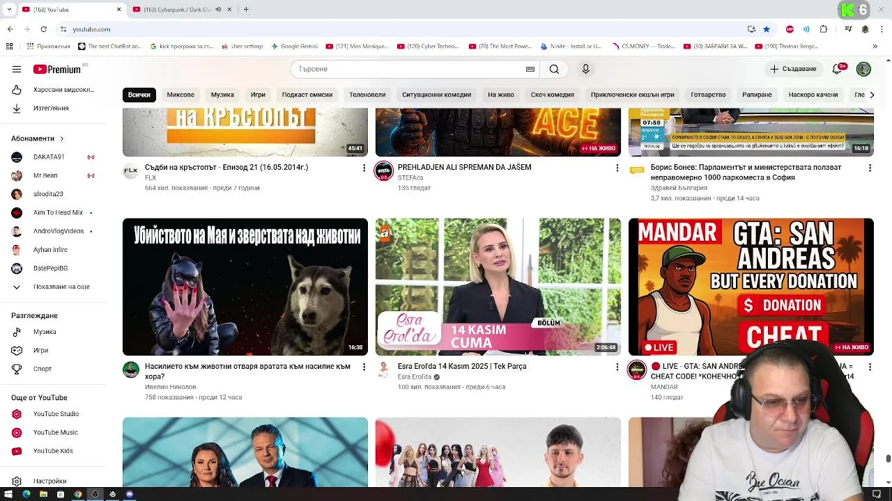Open more options for Esra Erol'da video
The image size is (892, 501).
click(x=617, y=367)
